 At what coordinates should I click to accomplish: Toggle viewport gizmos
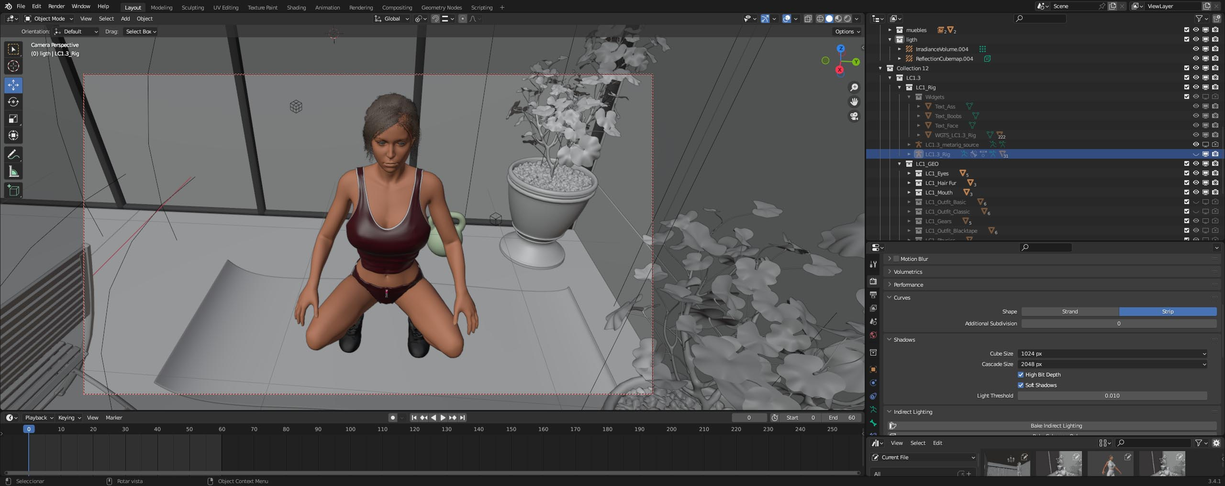[765, 19]
